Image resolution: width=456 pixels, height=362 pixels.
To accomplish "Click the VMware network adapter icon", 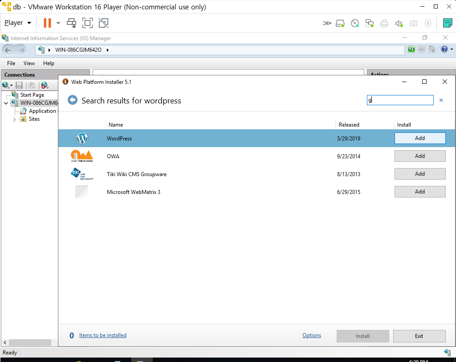I will coord(369,23).
